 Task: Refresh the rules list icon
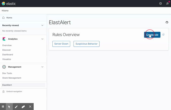pyautogui.click(x=163, y=34)
